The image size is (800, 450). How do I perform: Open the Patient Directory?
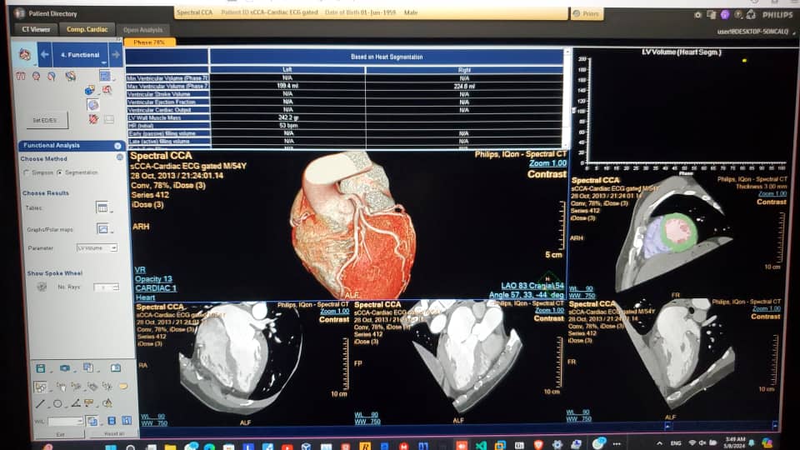[46, 14]
